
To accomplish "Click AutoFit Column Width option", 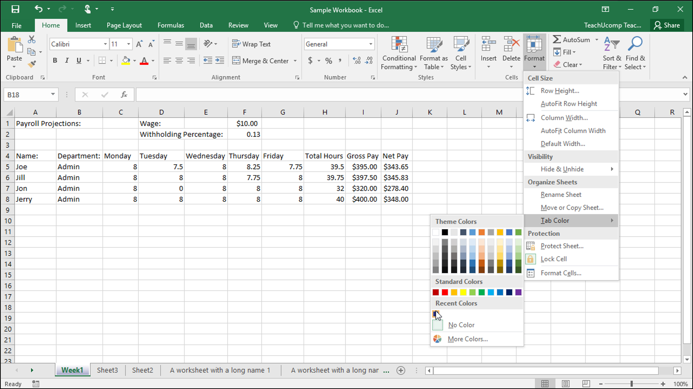I will pyautogui.click(x=573, y=130).
